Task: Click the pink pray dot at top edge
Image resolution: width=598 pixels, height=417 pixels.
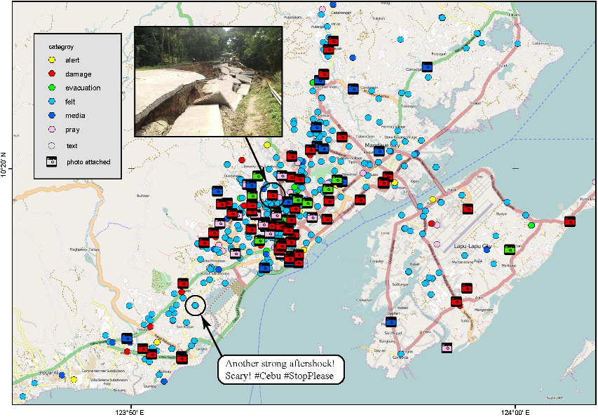Action: tap(322, 9)
